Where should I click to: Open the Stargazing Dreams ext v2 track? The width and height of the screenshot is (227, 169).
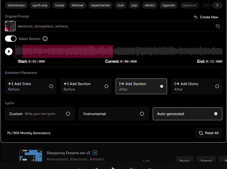coord(68,153)
